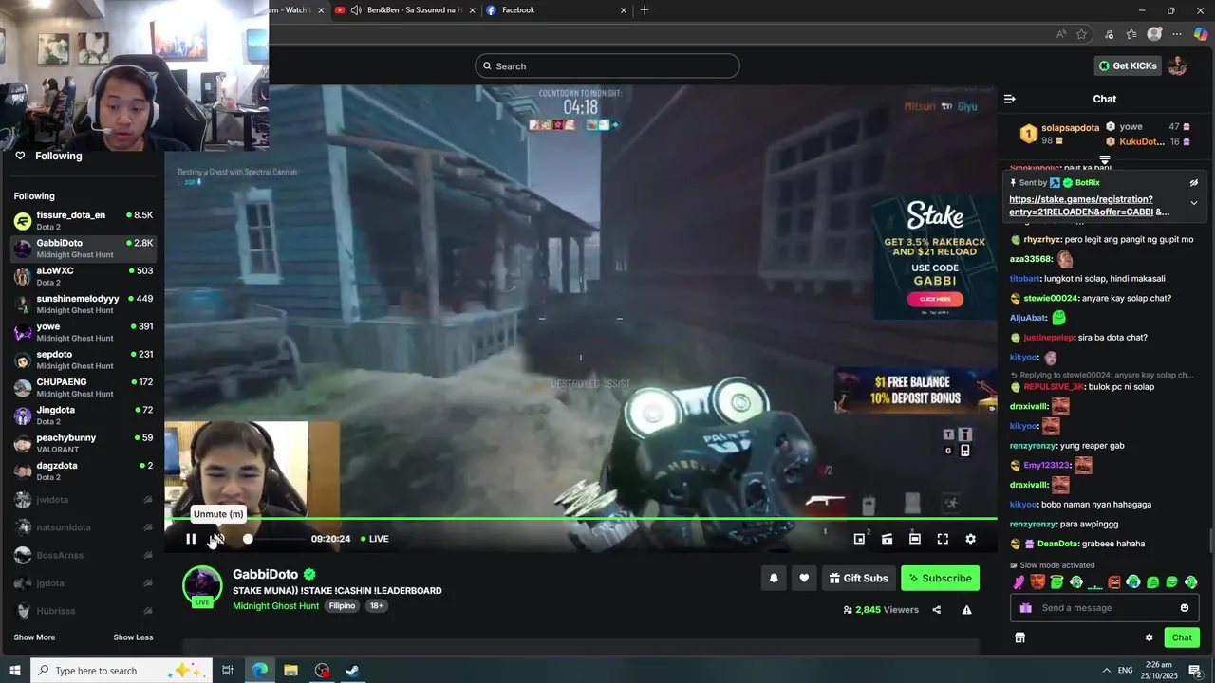Click Show More in Following sidebar
The width and height of the screenshot is (1215, 683).
[x=34, y=637]
